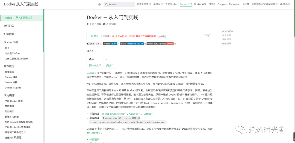295x143 pixels.
Task: Open 获取镜像 in the sidebar
Action: (9, 106)
